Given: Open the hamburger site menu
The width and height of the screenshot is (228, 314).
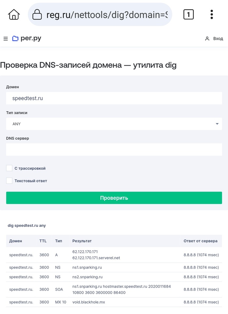Looking at the screenshot, I should click(x=6, y=39).
